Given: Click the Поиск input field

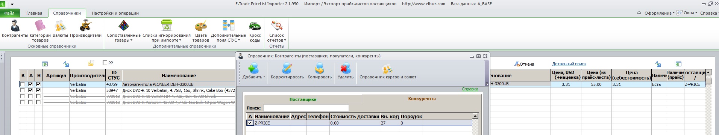Looking at the screenshot, I should [x=306, y=108].
